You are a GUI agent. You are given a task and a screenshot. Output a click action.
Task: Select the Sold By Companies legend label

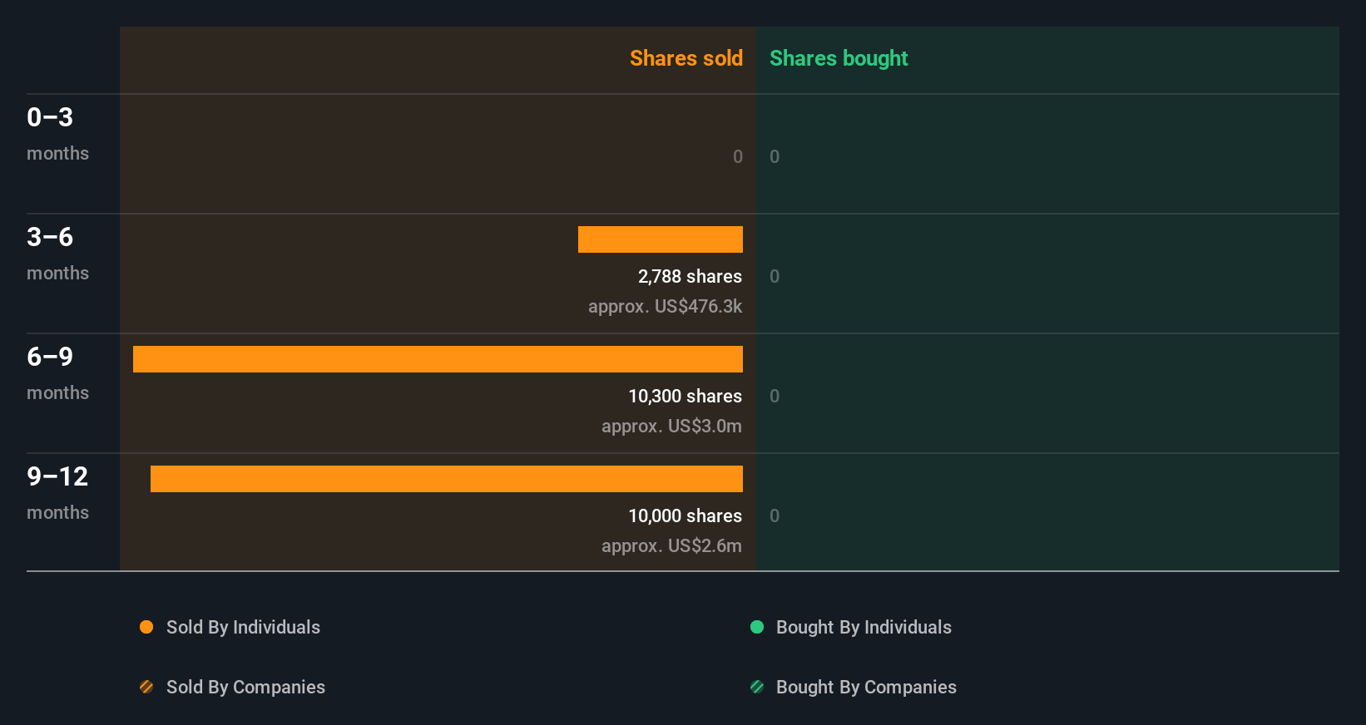(245, 688)
